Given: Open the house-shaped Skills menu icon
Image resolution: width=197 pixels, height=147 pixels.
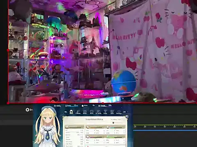Looking at the screenshot, I should pos(92,112).
